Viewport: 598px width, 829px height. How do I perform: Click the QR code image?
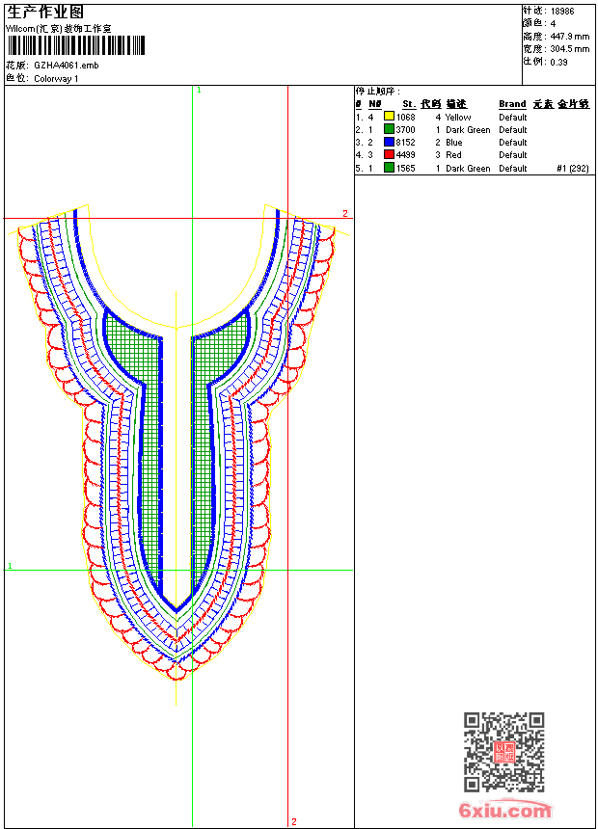[x=503, y=752]
